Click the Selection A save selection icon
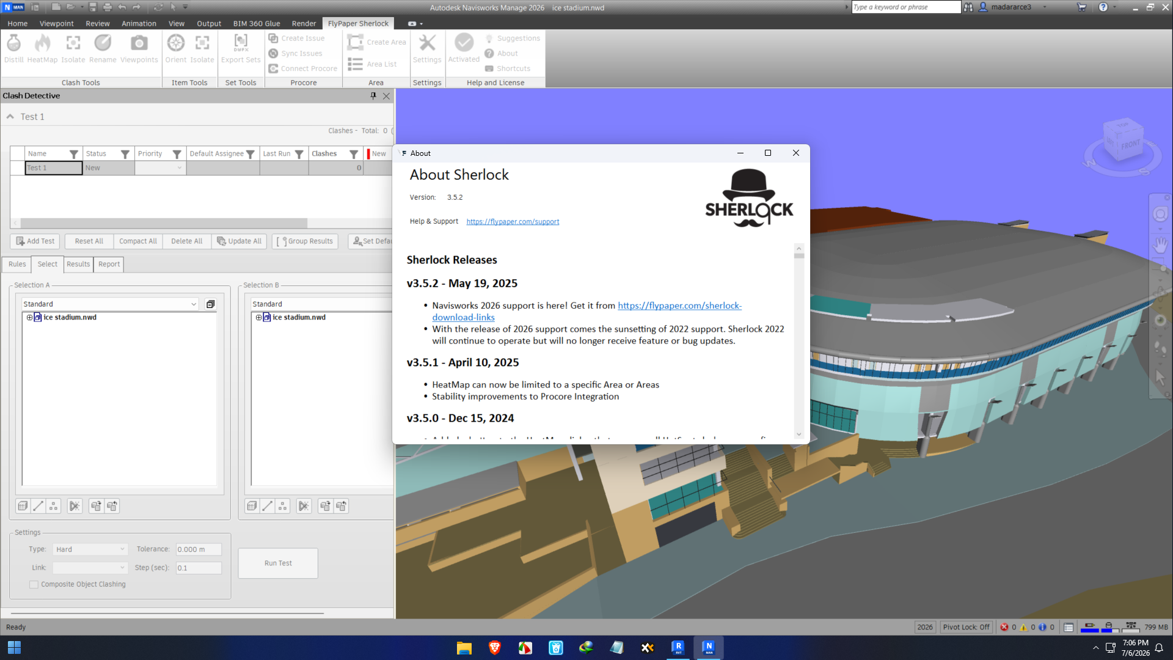 pos(210,304)
